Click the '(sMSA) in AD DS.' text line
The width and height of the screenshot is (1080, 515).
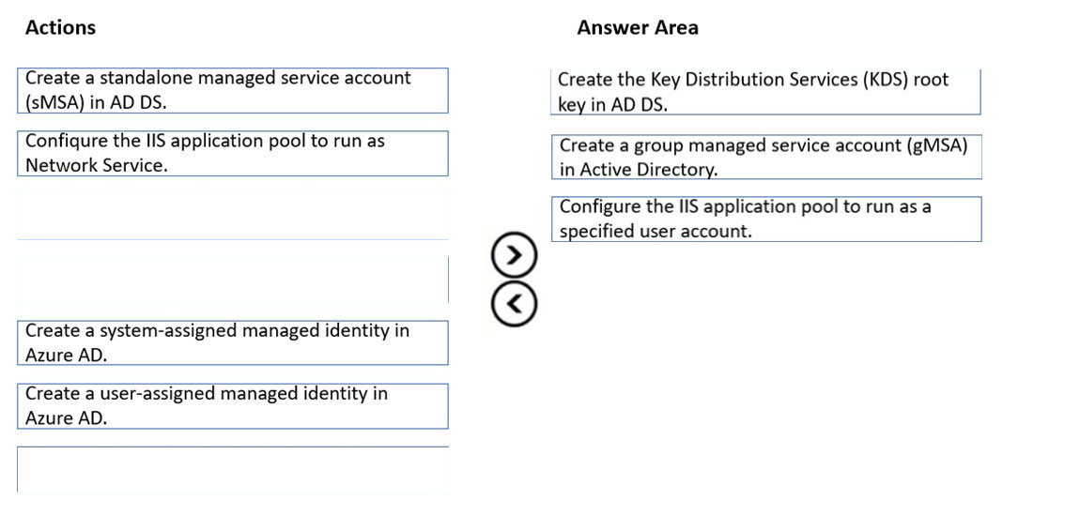click(x=96, y=103)
